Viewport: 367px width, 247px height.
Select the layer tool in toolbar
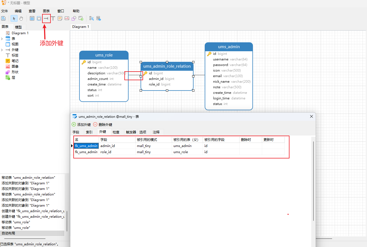pyautogui.click(x=81, y=18)
